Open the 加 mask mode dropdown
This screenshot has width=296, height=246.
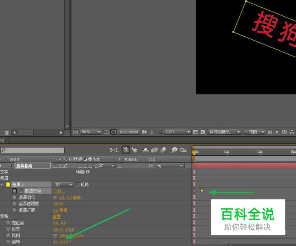click(63, 184)
